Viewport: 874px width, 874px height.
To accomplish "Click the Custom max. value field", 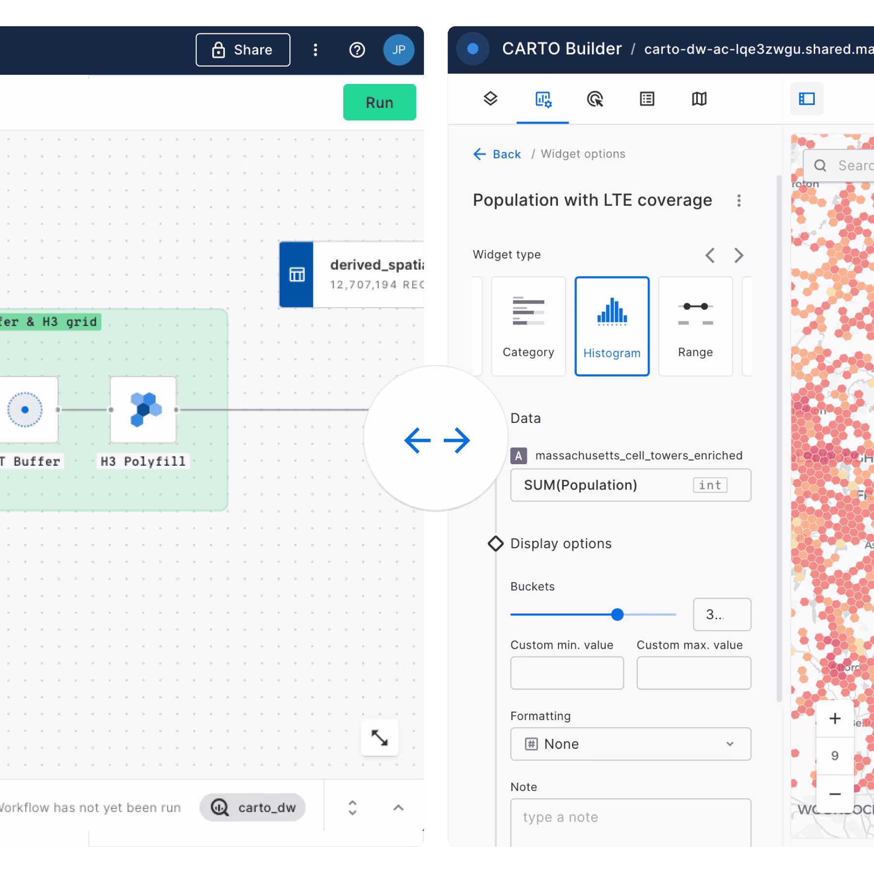I will point(693,673).
